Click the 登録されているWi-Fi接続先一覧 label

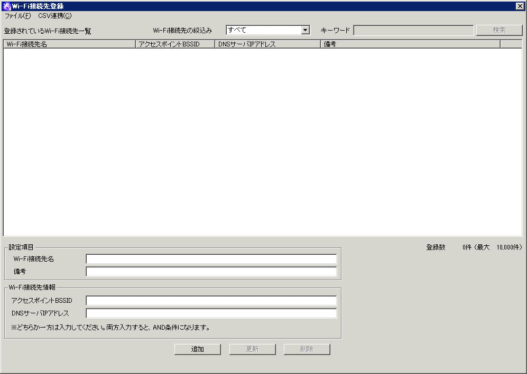[x=48, y=31]
